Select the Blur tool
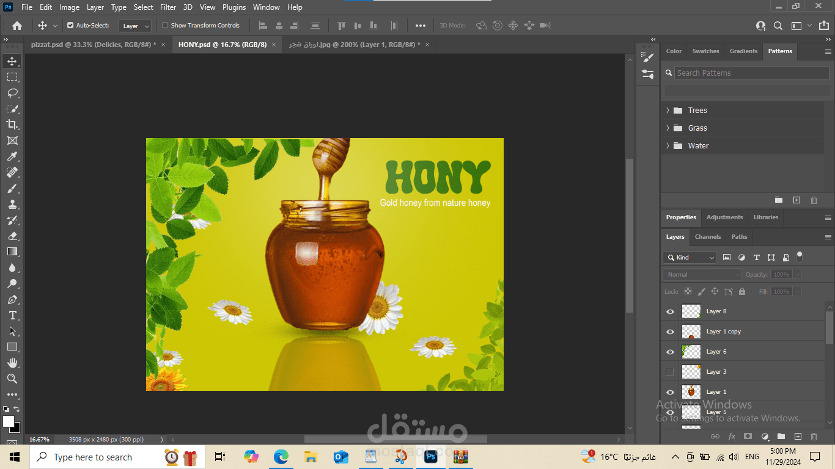The height and width of the screenshot is (469, 835). (12, 267)
